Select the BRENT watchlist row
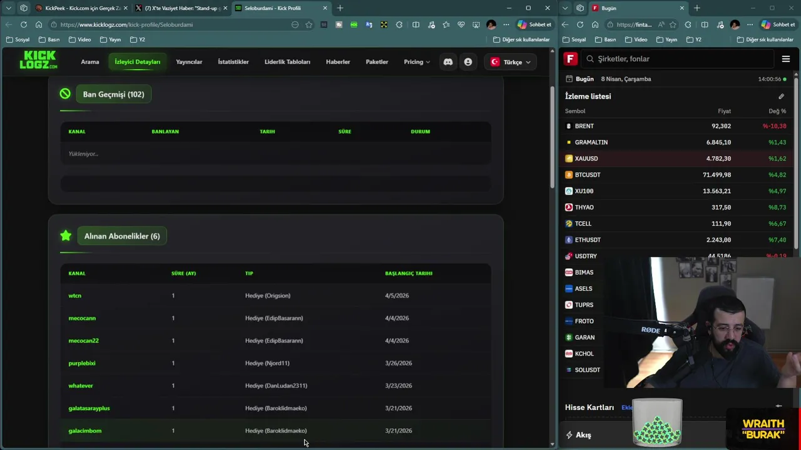 tap(676, 126)
